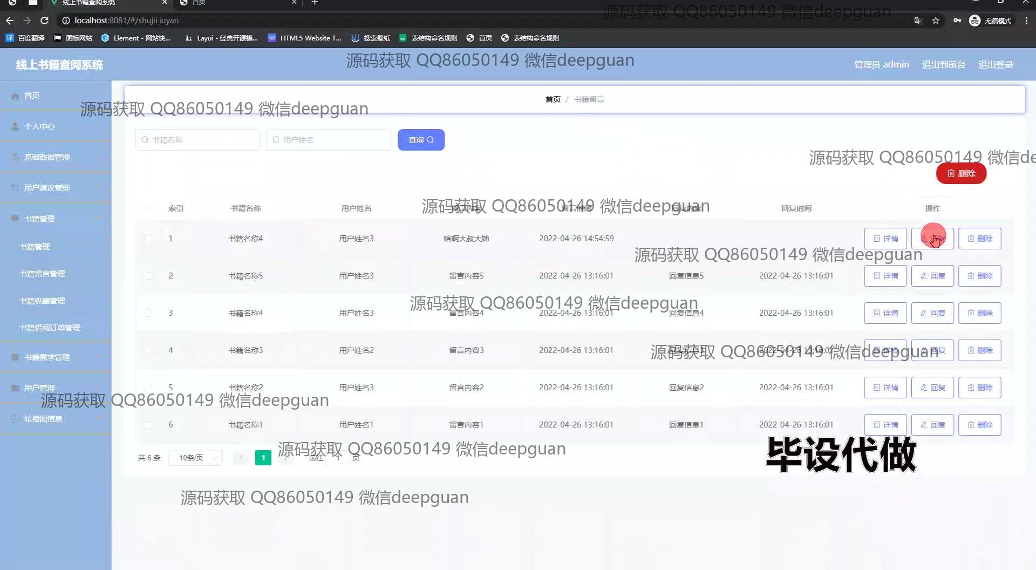Click the home icon in sidebar
The height and width of the screenshot is (570, 1036).
click(15, 96)
